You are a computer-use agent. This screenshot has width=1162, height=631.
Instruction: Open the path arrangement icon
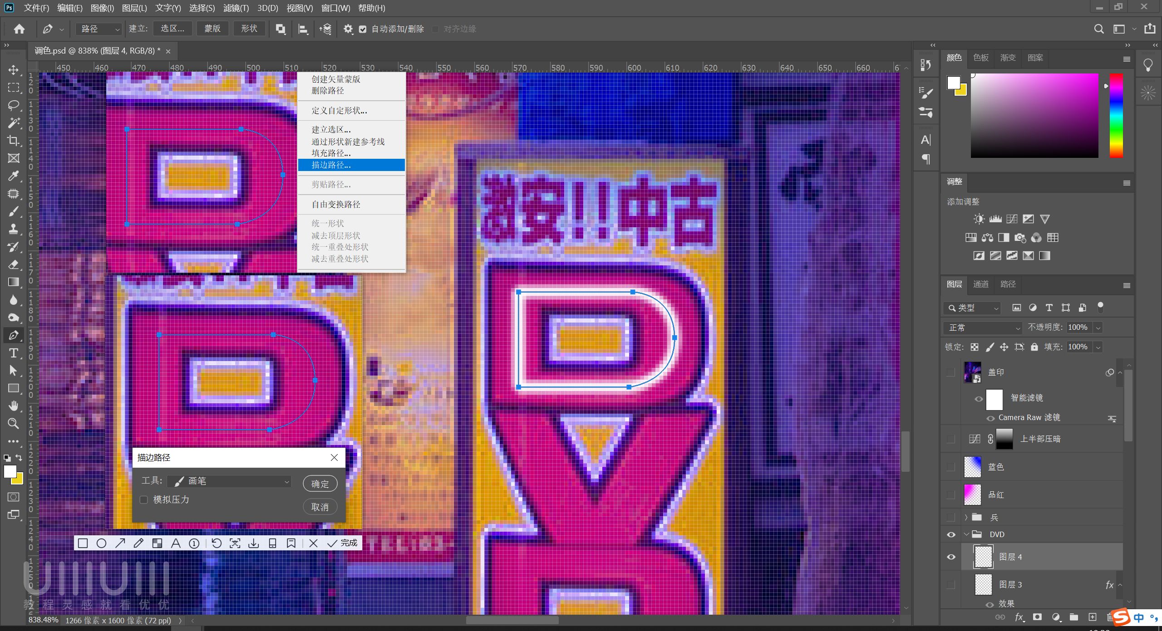tap(325, 29)
